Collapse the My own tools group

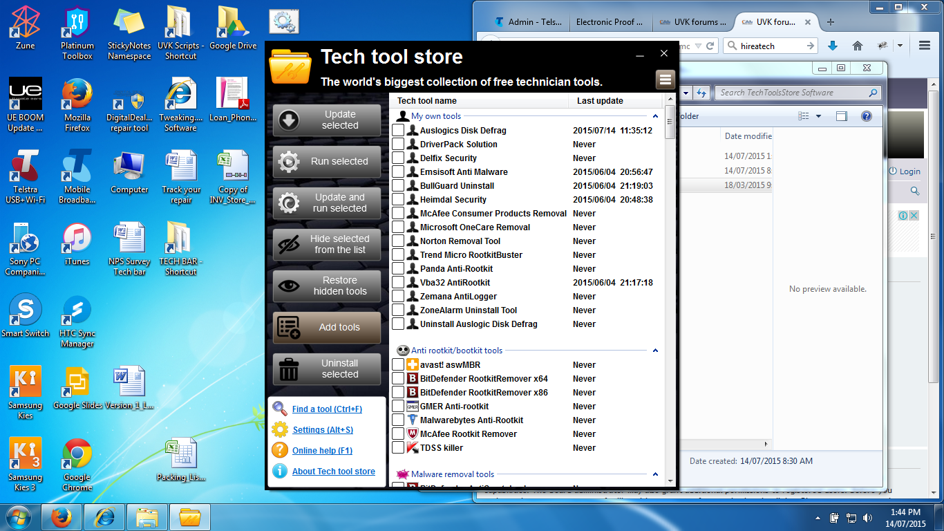pyautogui.click(x=655, y=116)
